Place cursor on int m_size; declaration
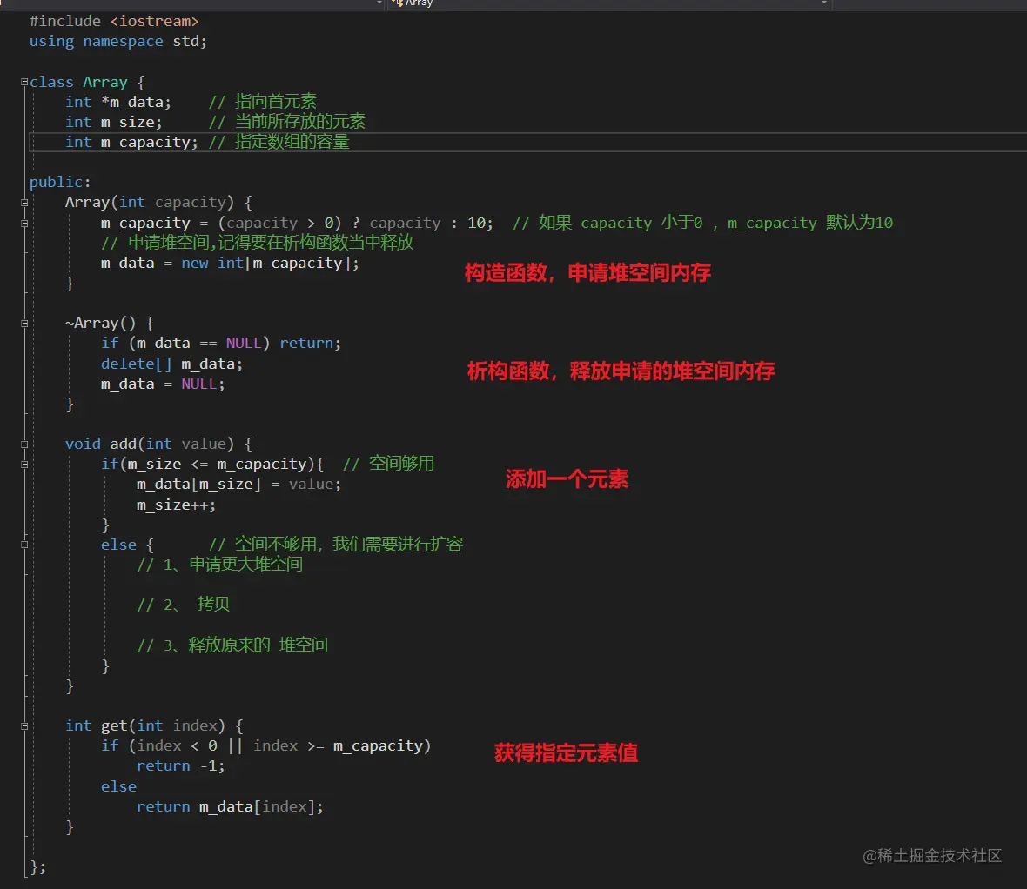 (x=113, y=123)
